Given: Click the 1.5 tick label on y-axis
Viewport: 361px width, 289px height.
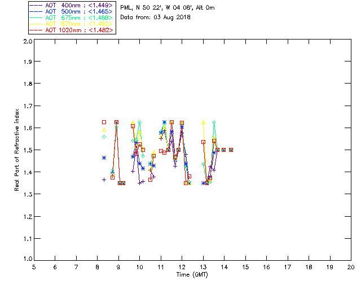Looking at the screenshot, I should [x=27, y=150].
